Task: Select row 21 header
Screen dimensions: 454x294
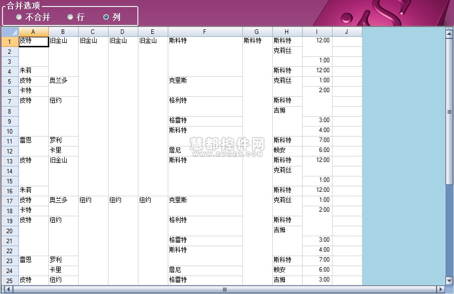Action: pyautogui.click(x=10, y=241)
